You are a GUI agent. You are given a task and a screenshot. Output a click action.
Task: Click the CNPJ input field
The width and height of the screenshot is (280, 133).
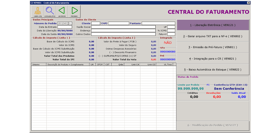119,23
